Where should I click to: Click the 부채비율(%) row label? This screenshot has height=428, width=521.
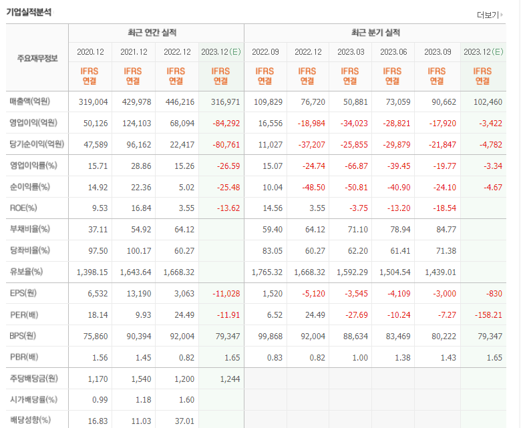(30, 229)
